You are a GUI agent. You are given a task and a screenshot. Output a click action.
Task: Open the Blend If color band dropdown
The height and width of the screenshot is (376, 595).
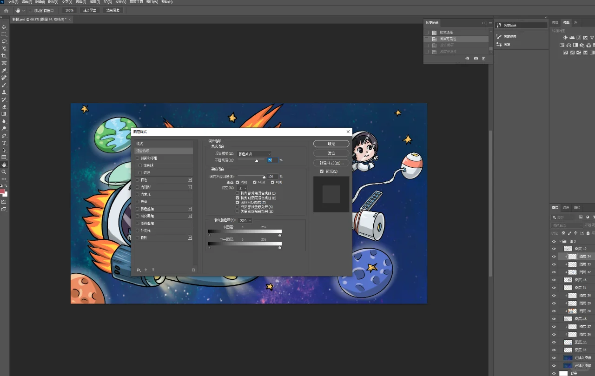(245, 220)
